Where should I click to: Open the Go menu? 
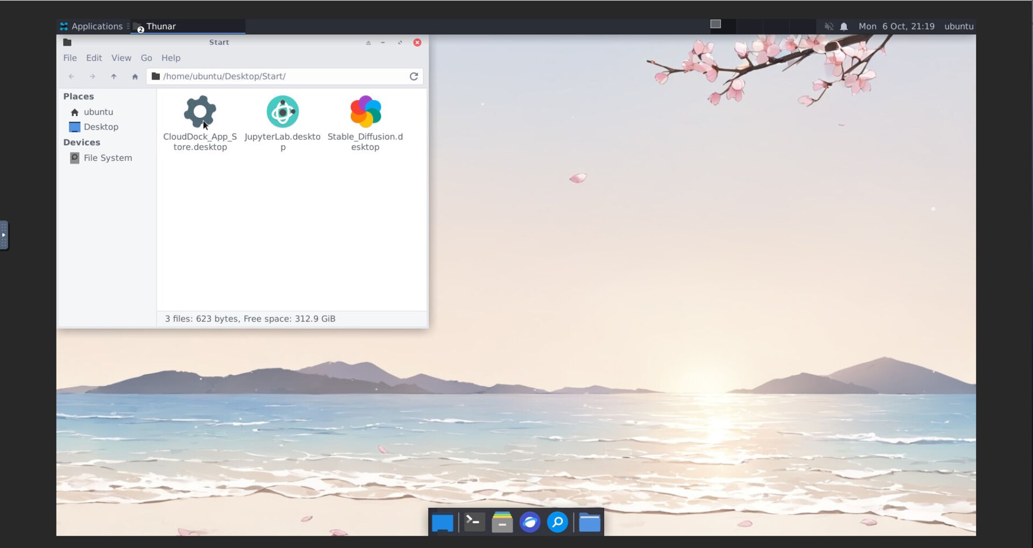click(146, 58)
